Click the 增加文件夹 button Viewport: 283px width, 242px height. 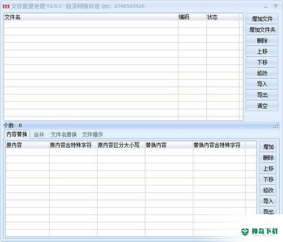coord(262,30)
